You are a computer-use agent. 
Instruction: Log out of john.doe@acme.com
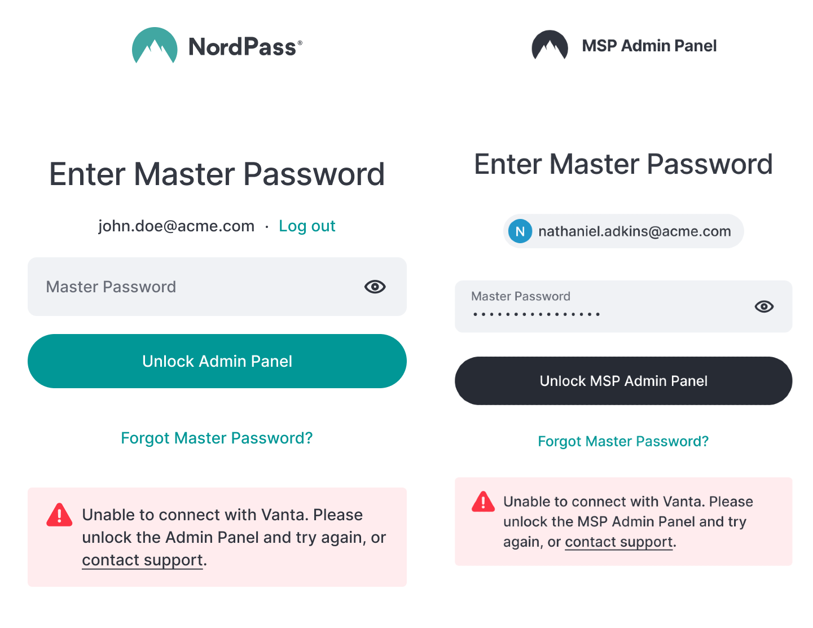(x=307, y=226)
